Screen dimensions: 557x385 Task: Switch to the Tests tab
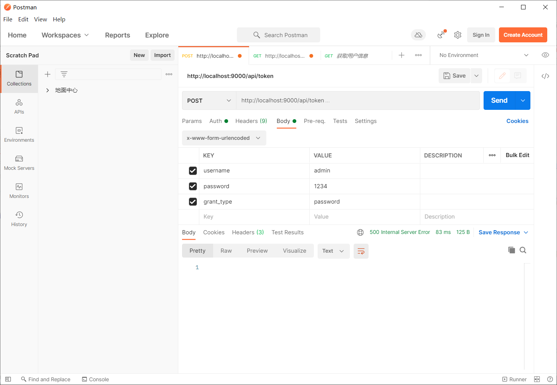[x=340, y=121]
